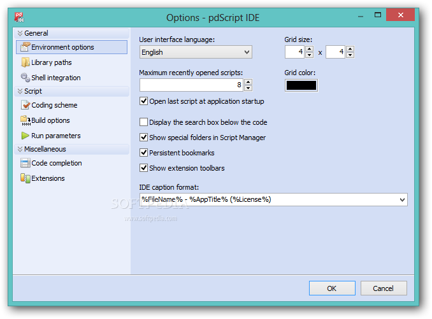Viewport: 432px width, 319px height.
Task: Go to Run parameters settings
Action: [56, 136]
